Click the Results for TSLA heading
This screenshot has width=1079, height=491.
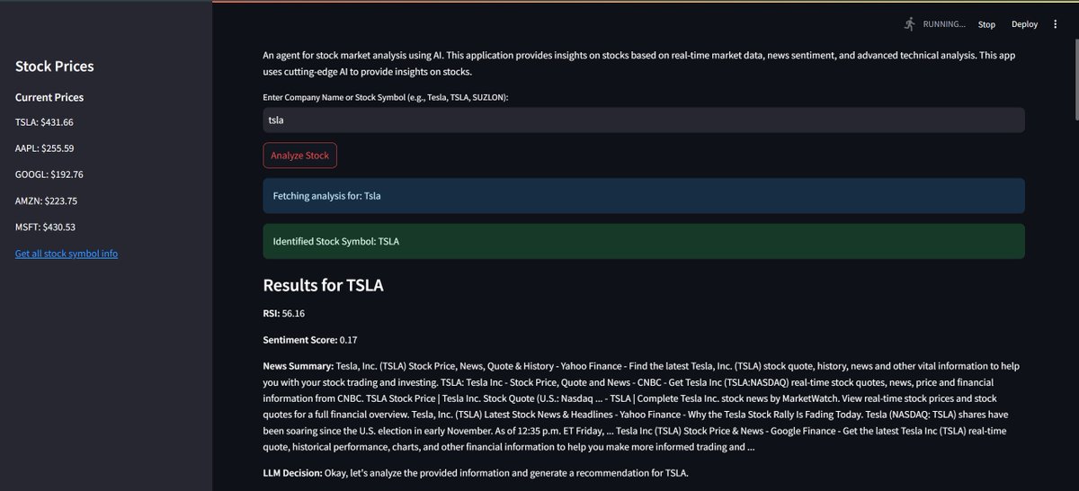pyautogui.click(x=324, y=285)
